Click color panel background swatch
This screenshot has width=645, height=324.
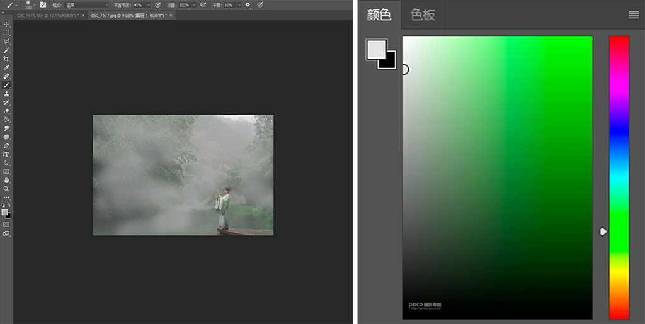(x=390, y=64)
